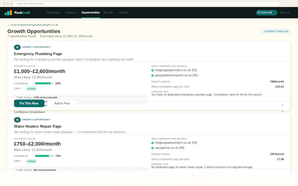
Task: Click the 47 scans left badge
Action: [266, 13]
